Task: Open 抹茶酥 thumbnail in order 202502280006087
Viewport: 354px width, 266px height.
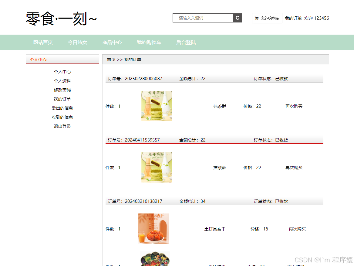Action: 157,106
